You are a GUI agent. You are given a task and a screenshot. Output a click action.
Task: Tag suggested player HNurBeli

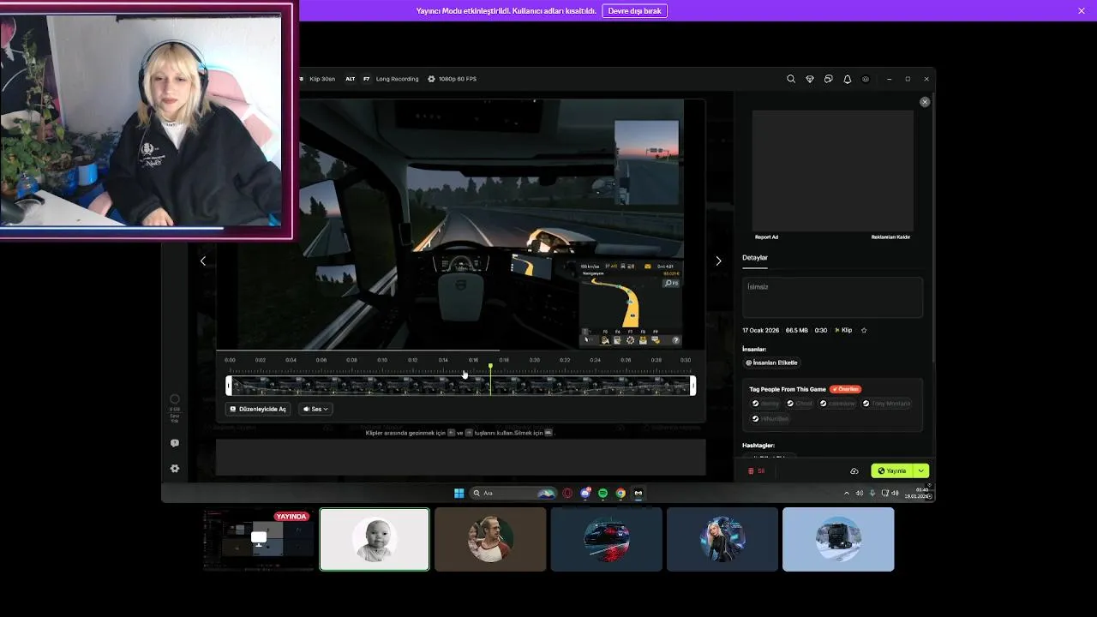[x=770, y=419]
